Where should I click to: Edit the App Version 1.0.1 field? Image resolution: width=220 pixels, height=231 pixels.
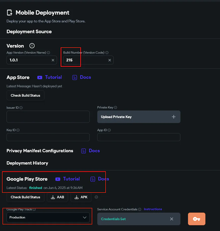pos(32,60)
